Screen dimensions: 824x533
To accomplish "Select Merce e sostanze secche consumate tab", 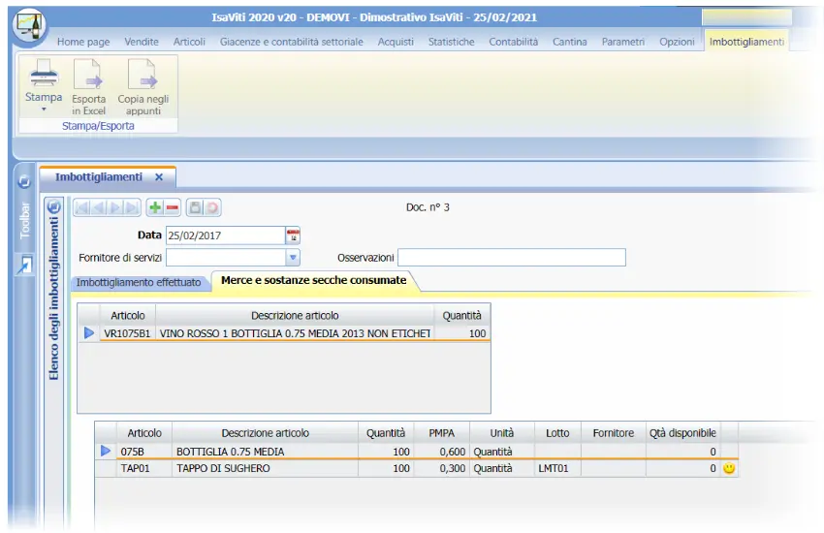I will coord(314,280).
